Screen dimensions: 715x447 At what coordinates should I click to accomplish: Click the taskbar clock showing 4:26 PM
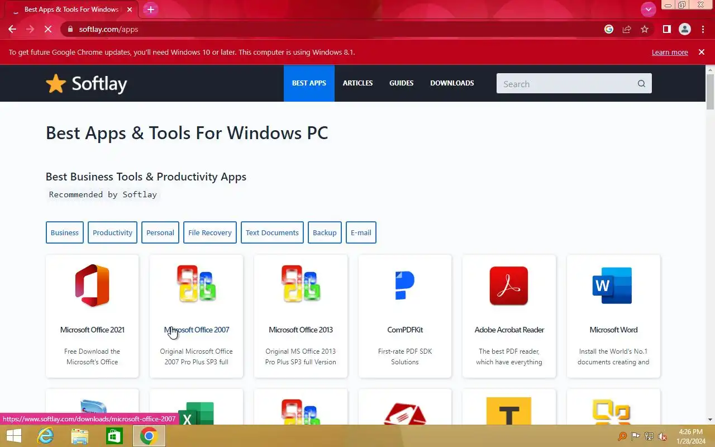tap(690, 436)
